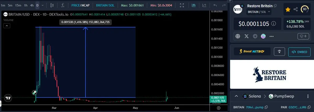
Task: Click the PumpSwap exchange label
Action: pyautogui.click(x=284, y=96)
